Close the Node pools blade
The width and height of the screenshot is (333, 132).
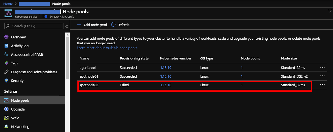tap(329, 11)
